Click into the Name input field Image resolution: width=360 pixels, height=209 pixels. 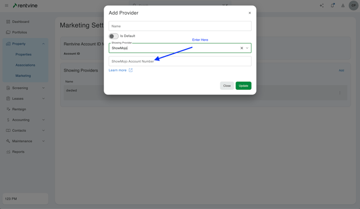pos(180,26)
